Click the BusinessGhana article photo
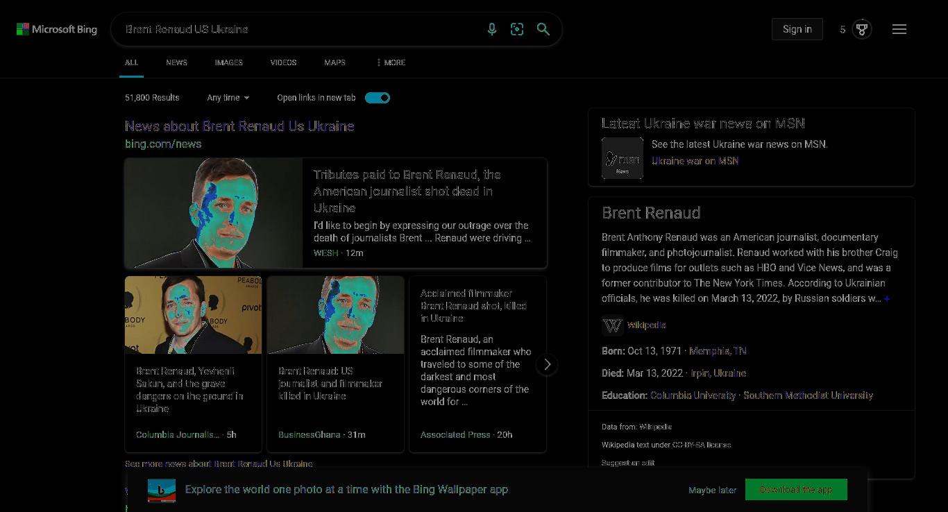This screenshot has height=512, width=948. 335,315
